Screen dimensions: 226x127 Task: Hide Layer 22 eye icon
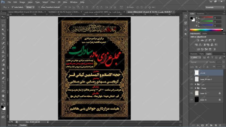point(191,93)
